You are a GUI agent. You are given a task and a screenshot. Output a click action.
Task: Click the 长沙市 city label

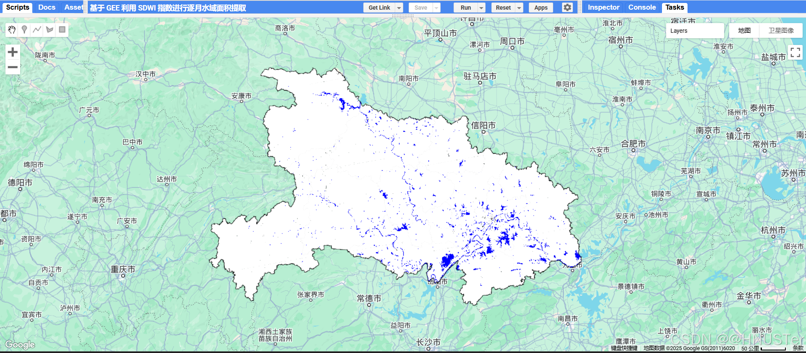[428, 342]
